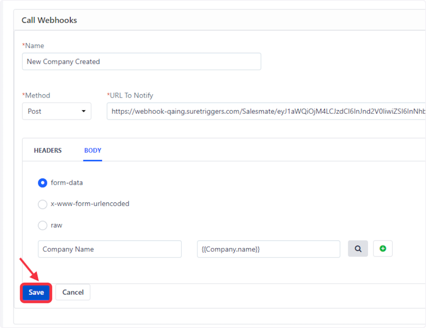
Task: Add a new row with green plus icon
Action: click(383, 249)
